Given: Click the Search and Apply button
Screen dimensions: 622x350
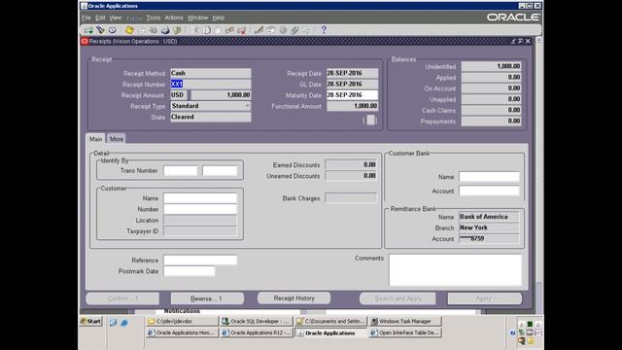Looking at the screenshot, I should click(x=397, y=298).
